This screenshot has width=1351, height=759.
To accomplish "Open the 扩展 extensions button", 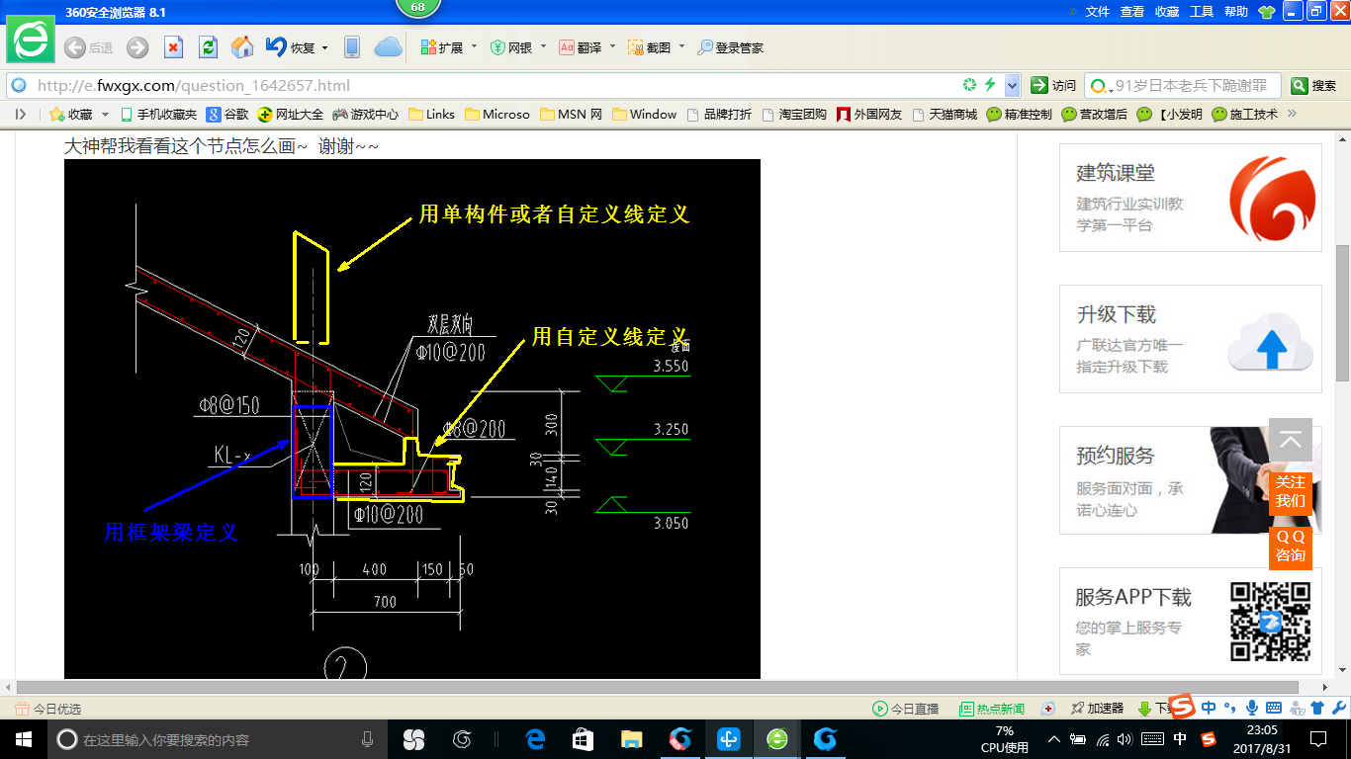I will [x=442, y=47].
